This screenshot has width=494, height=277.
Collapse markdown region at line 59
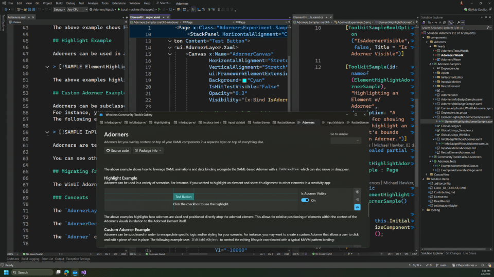pos(47,132)
